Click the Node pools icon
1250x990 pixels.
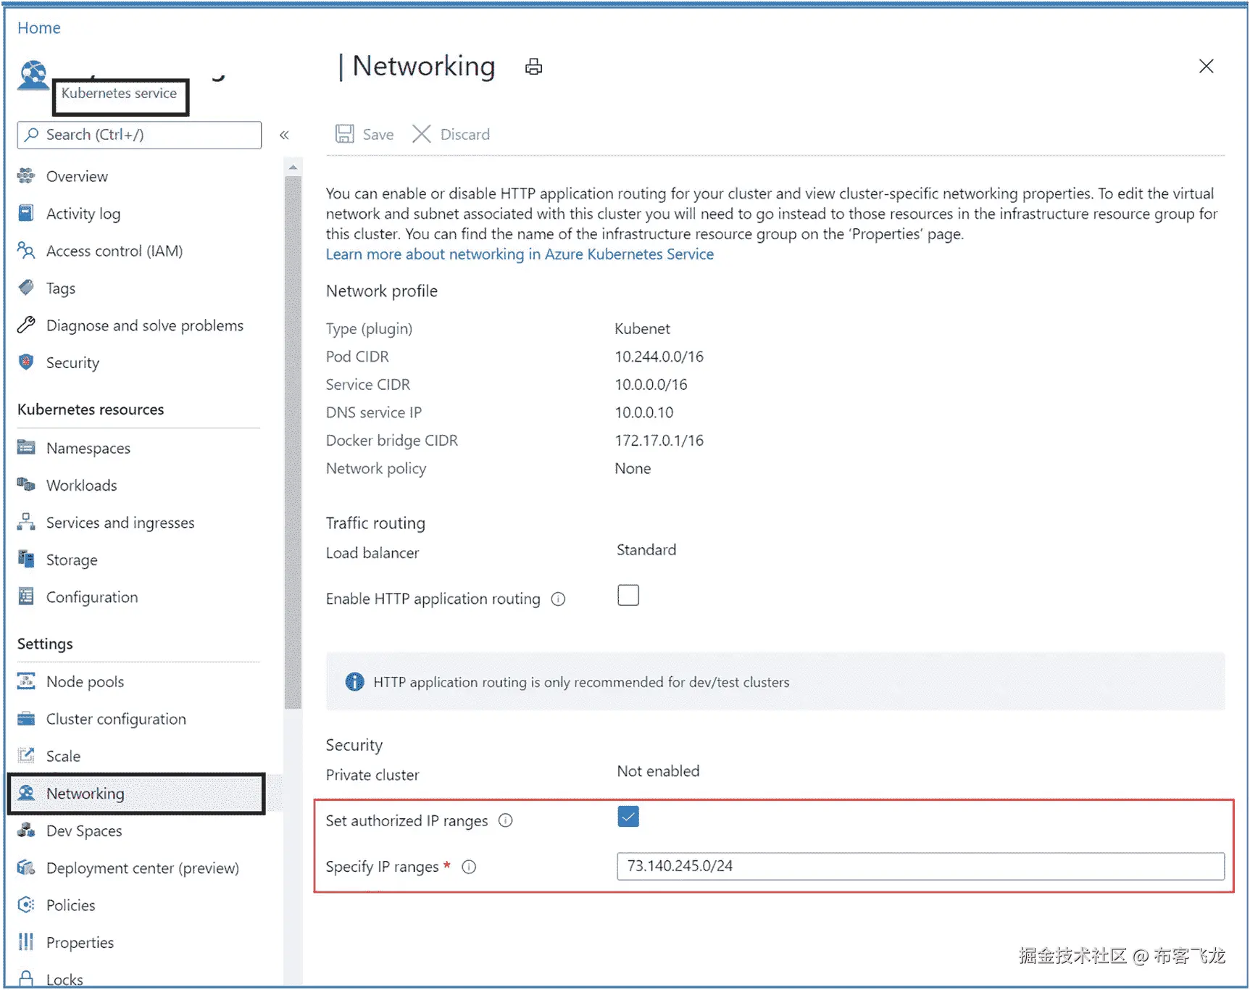(x=26, y=681)
